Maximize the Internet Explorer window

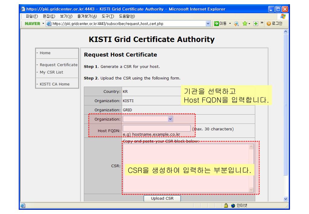click(278, 9)
